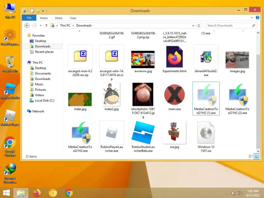Image resolution: width=264 pixels, height=198 pixels.
Task: Switch to the Details view layout
Action: click(x=251, y=156)
